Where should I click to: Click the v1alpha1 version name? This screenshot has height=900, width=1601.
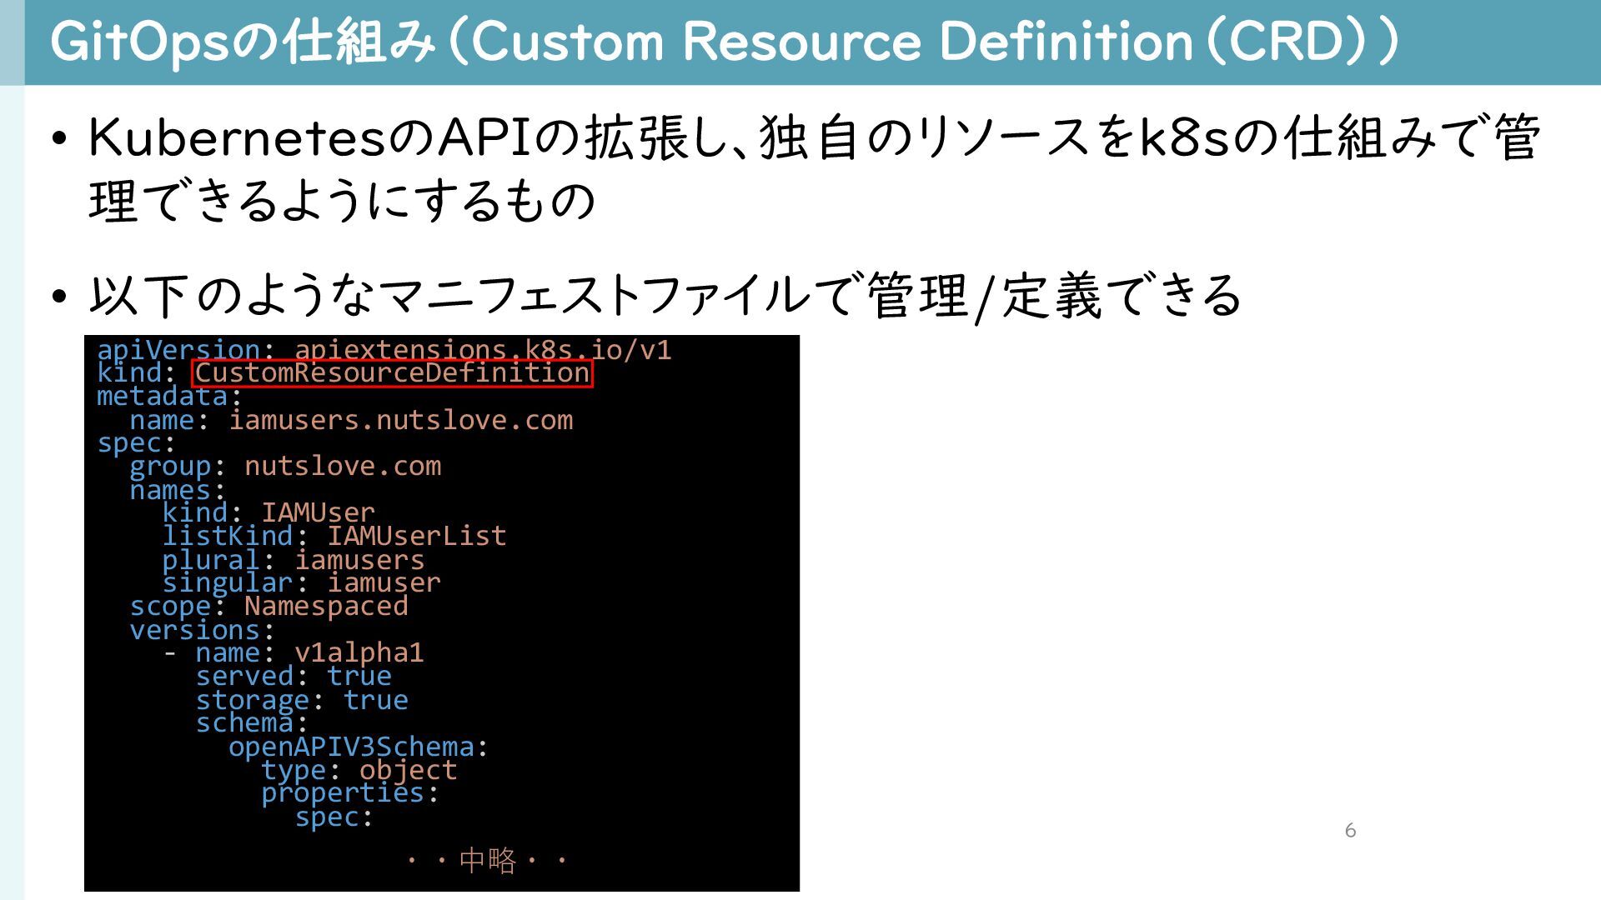point(359,652)
